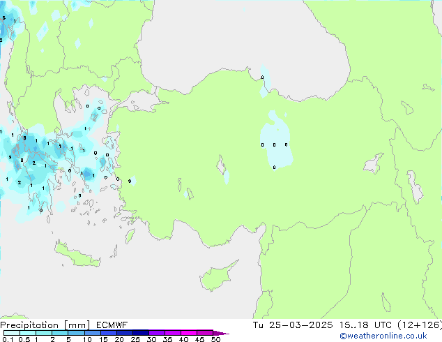Click the legend swatch between 45 and 50
The height and width of the screenshot is (342, 442).
tap(205, 333)
